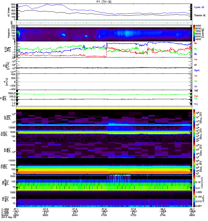Click the SST ion Eflux color bar

pos(194,117)
